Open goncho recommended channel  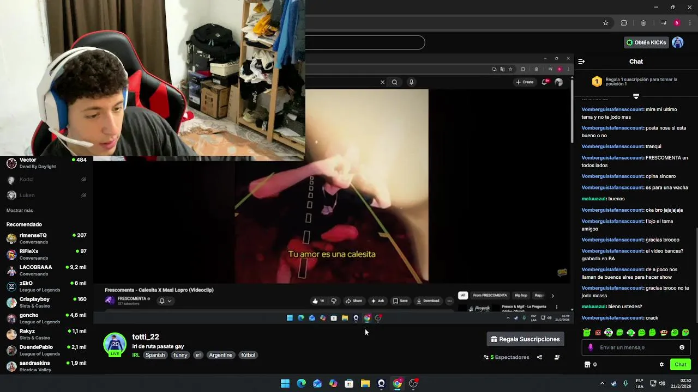pos(46,318)
